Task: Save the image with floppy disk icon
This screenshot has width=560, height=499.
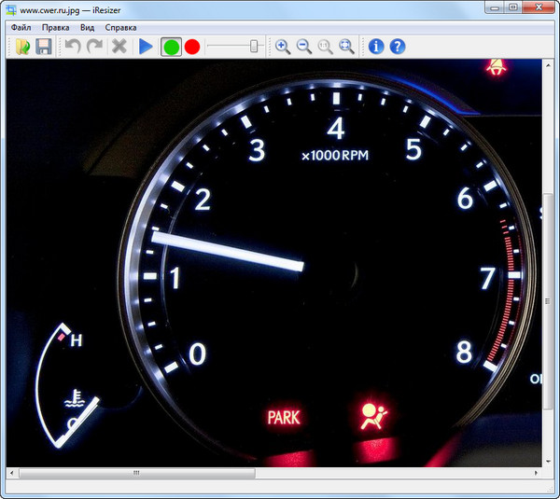Action: [x=44, y=47]
